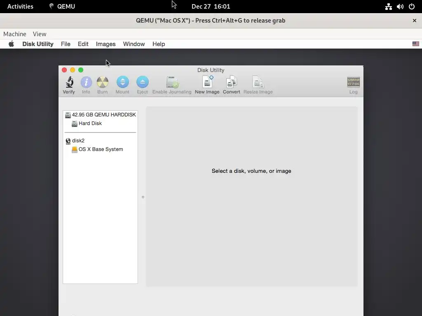
Task: Create a New Image from toolbar
Action: 208,82
